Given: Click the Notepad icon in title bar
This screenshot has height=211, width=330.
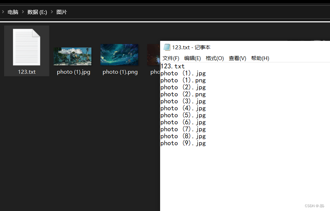Looking at the screenshot, I should tap(167, 48).
